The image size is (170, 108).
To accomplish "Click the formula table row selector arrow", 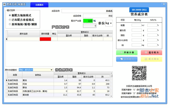I will tap(7, 39).
